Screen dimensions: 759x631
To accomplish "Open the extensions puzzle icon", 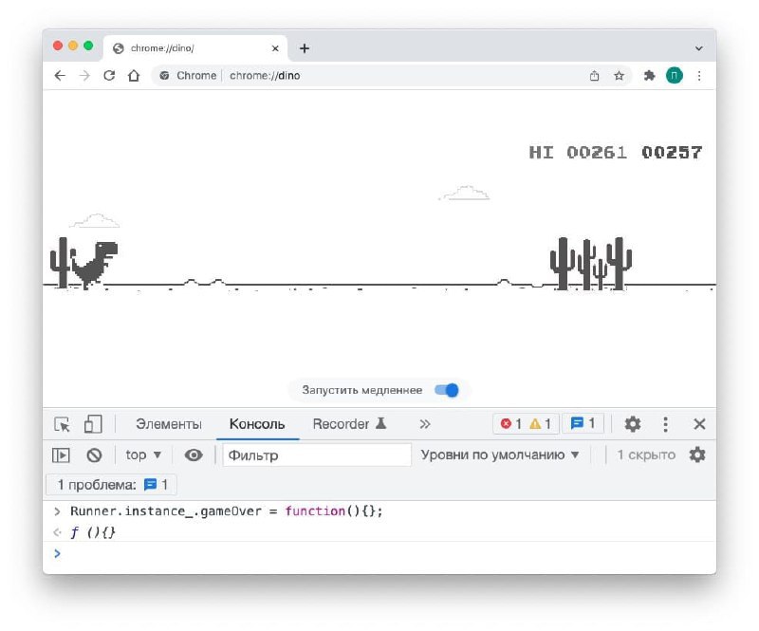I will 649,76.
